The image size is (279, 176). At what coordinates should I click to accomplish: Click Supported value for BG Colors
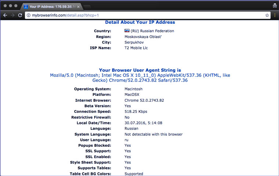[x=134, y=174]
